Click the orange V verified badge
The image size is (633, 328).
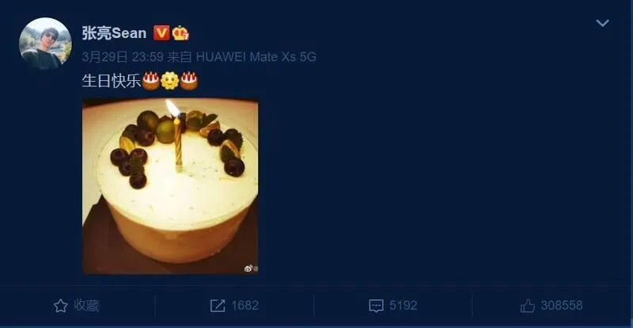pyautogui.click(x=161, y=32)
